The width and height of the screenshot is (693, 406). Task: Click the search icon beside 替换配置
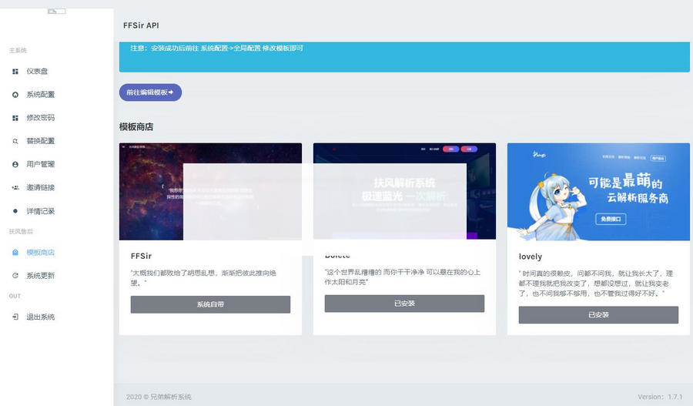click(x=15, y=141)
